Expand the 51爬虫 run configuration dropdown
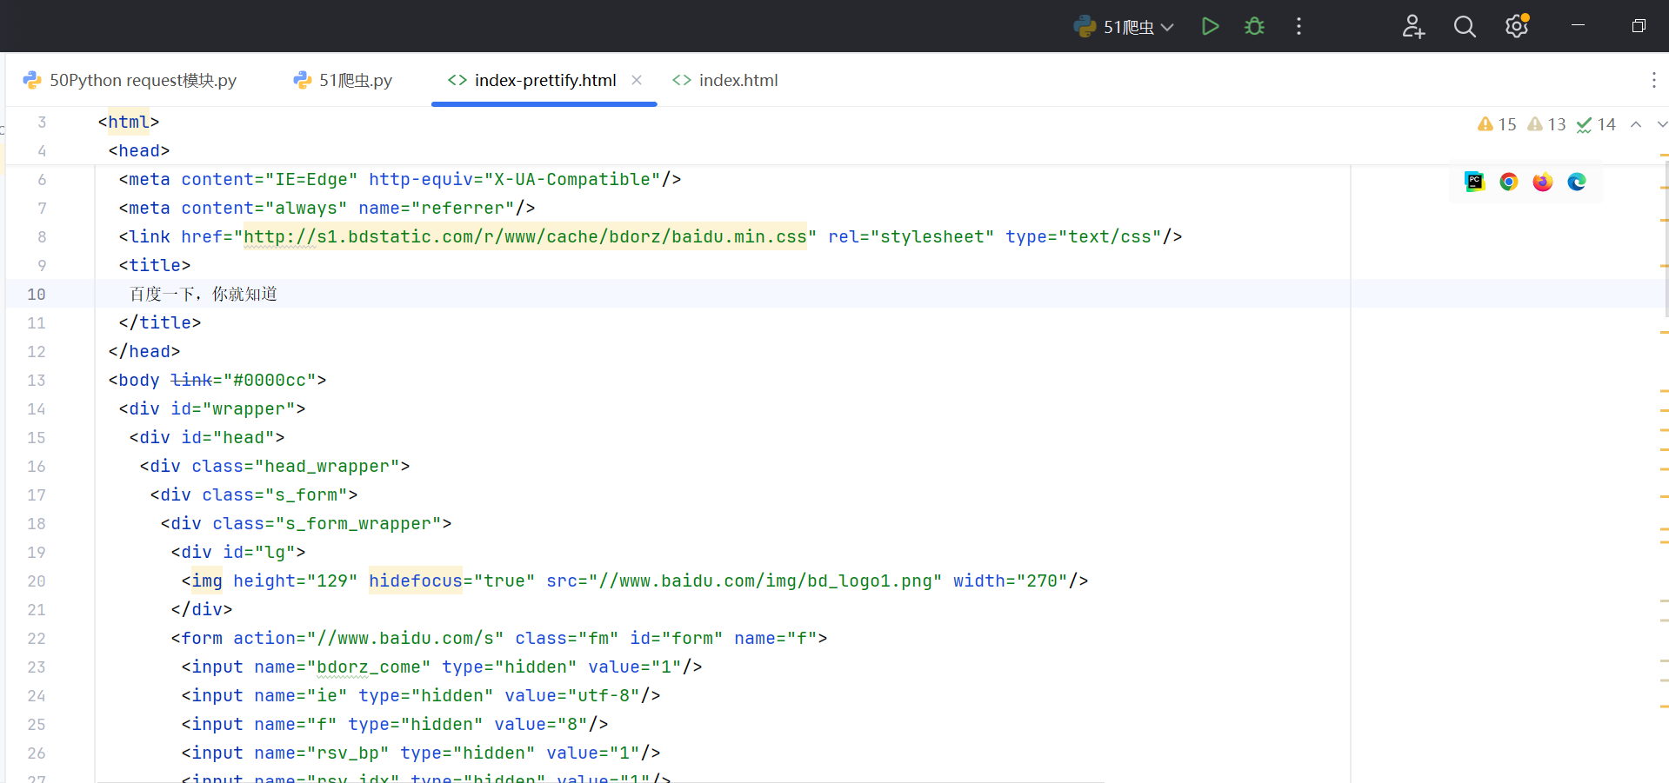Viewport: 1669px width, 783px height. point(1167,27)
